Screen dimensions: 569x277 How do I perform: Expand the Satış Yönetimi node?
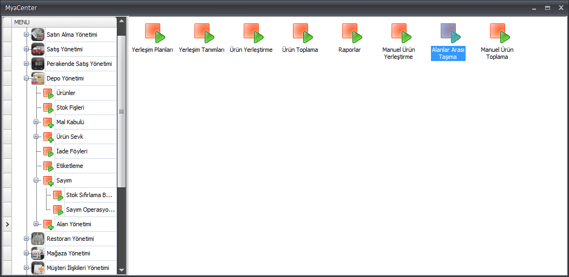point(26,49)
